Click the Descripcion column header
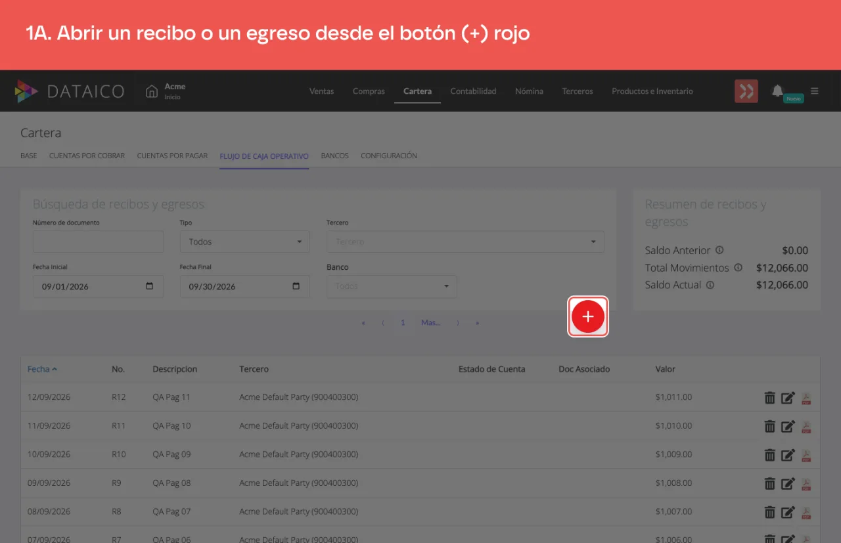841x543 pixels. point(175,369)
